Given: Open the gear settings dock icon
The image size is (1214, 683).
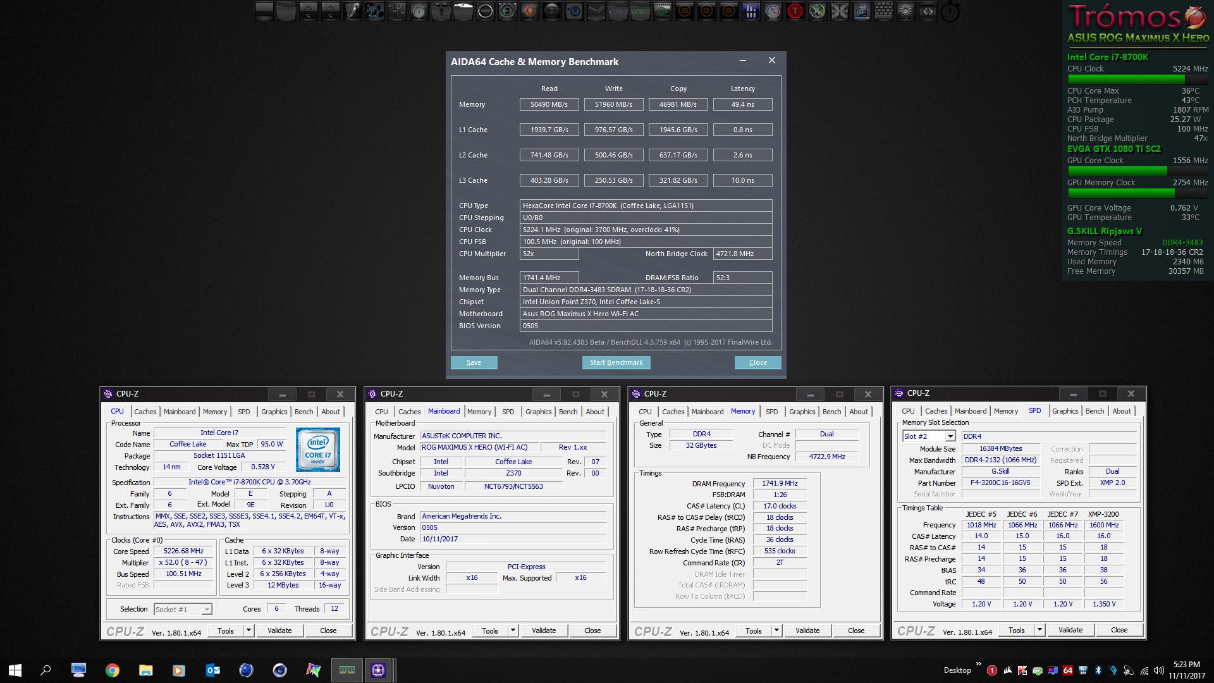Looking at the screenshot, I should point(906,11).
